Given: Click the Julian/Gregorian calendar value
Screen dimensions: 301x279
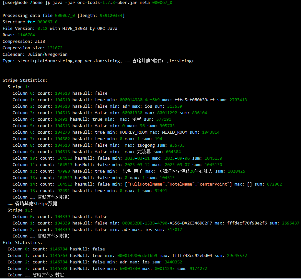Looking at the screenshot, I should pos(47,55).
